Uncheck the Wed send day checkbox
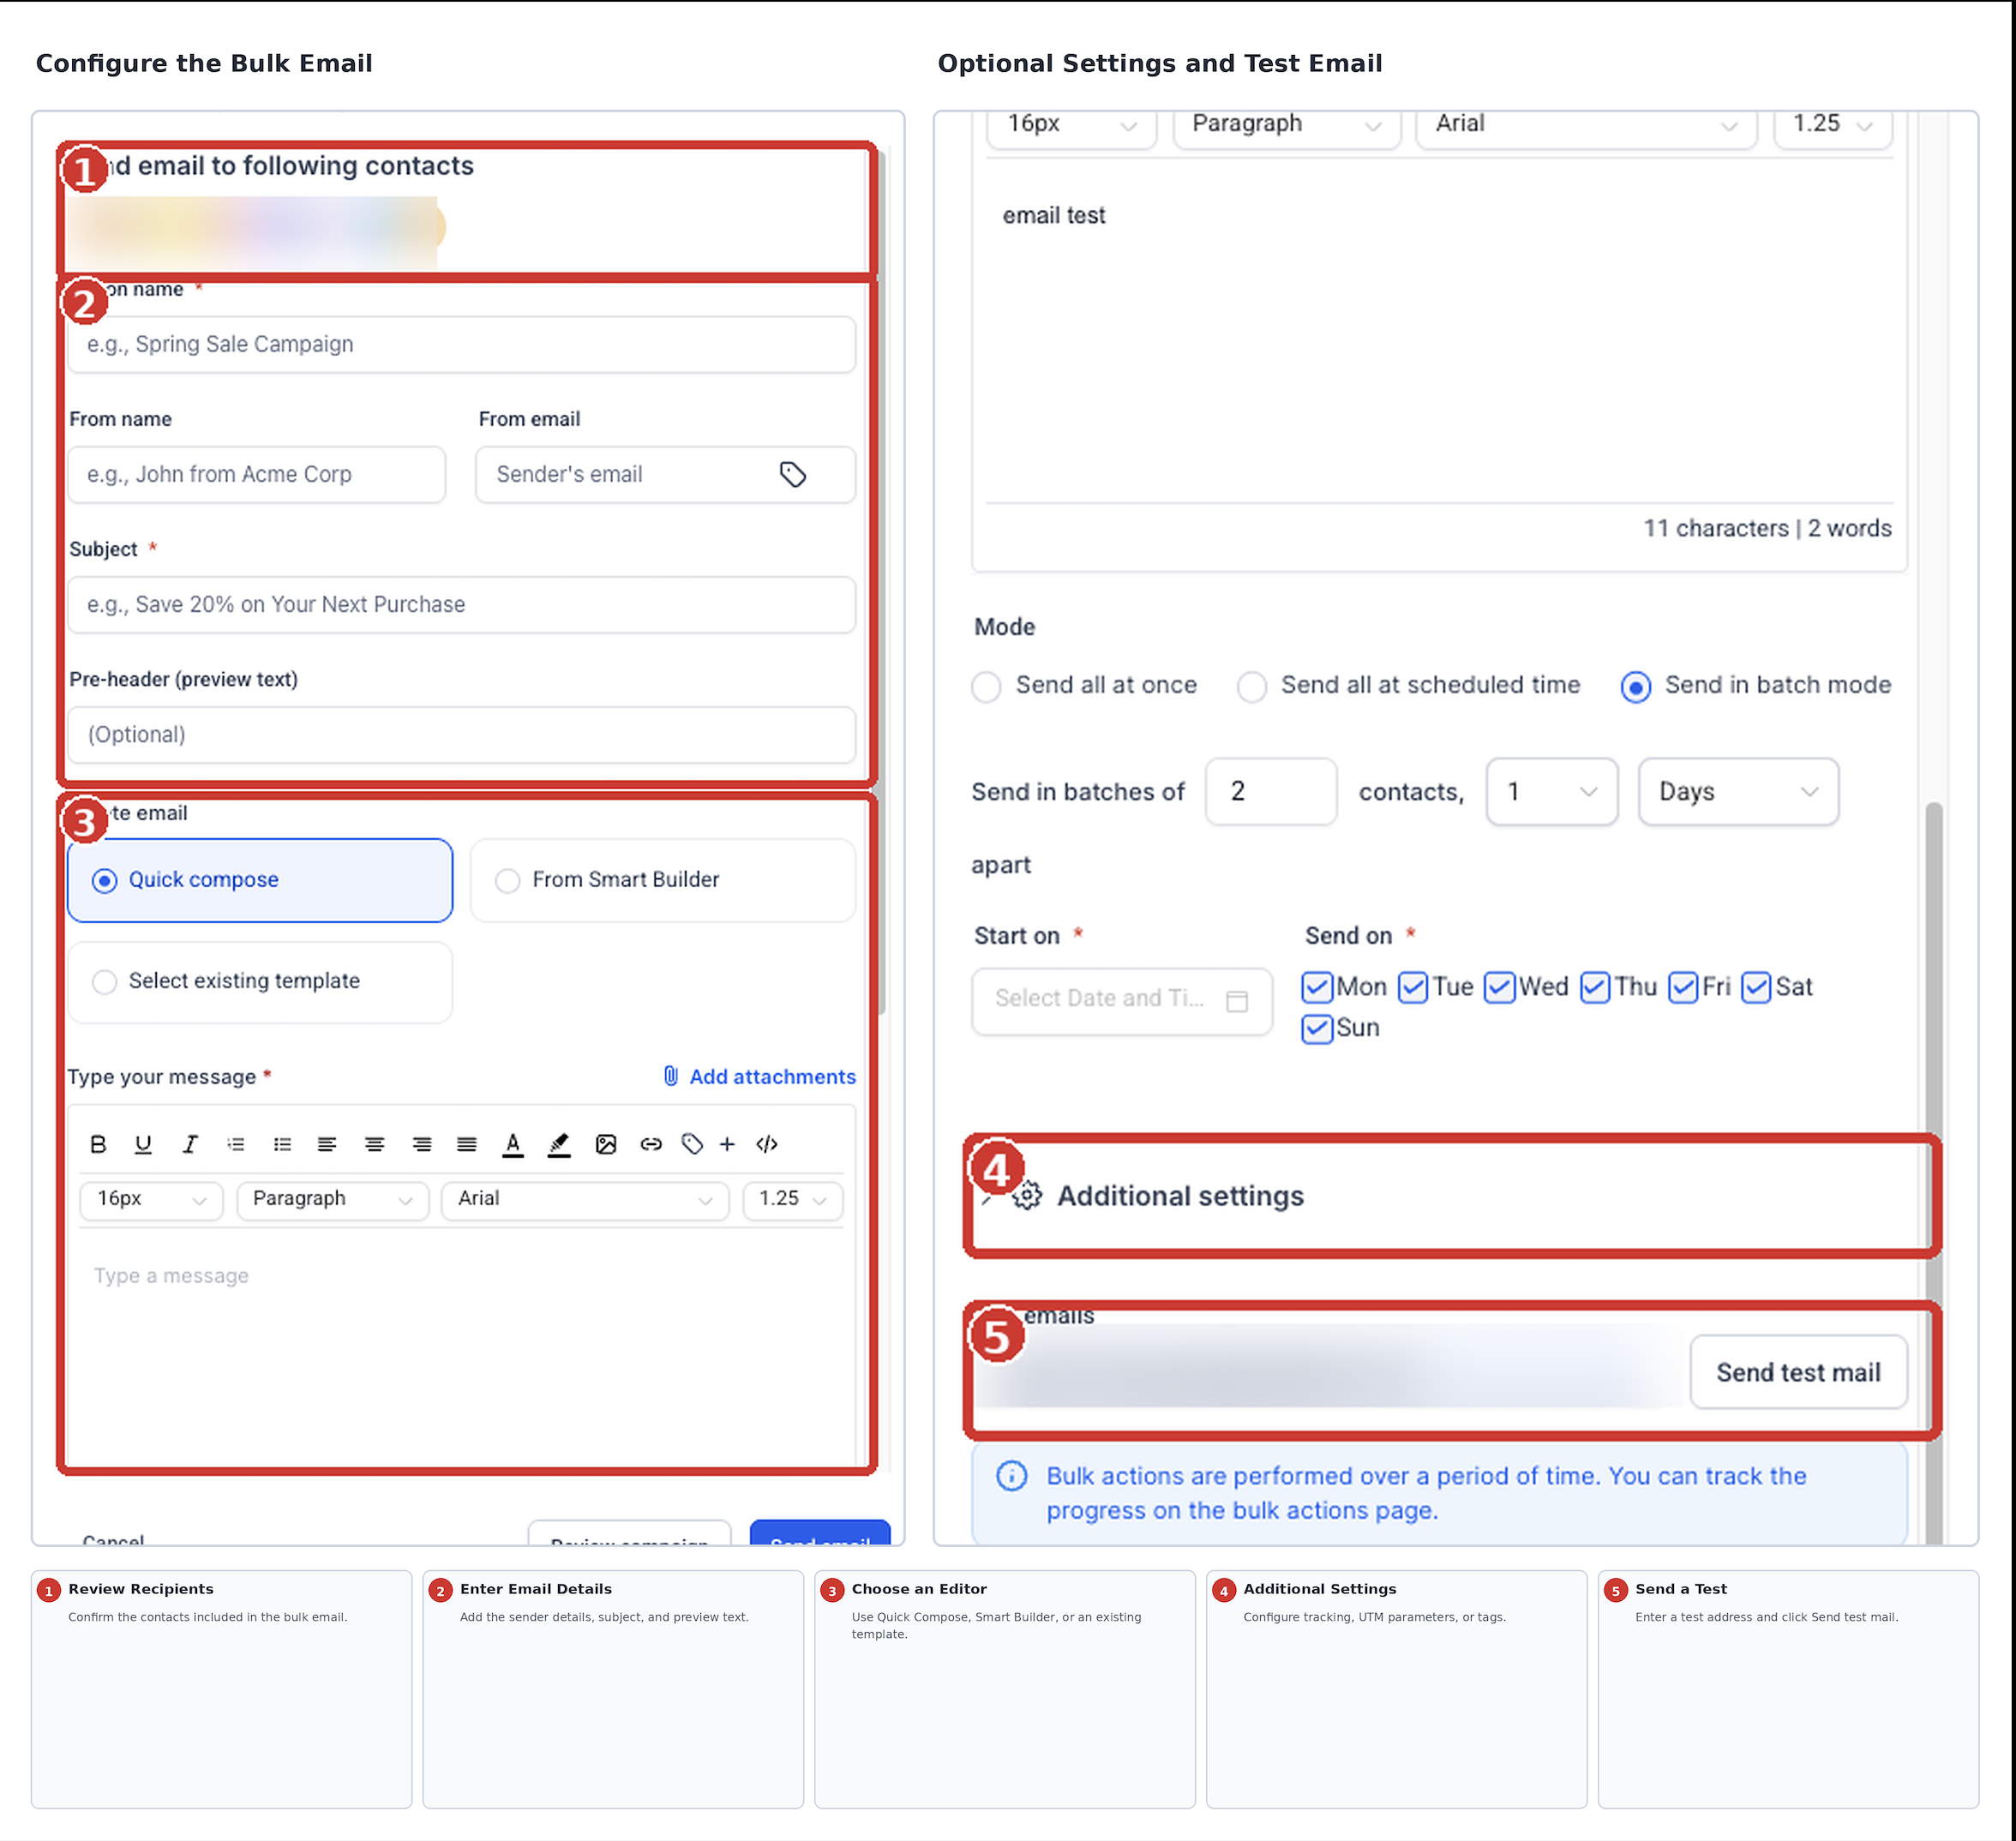The image size is (2016, 1841). (1499, 987)
